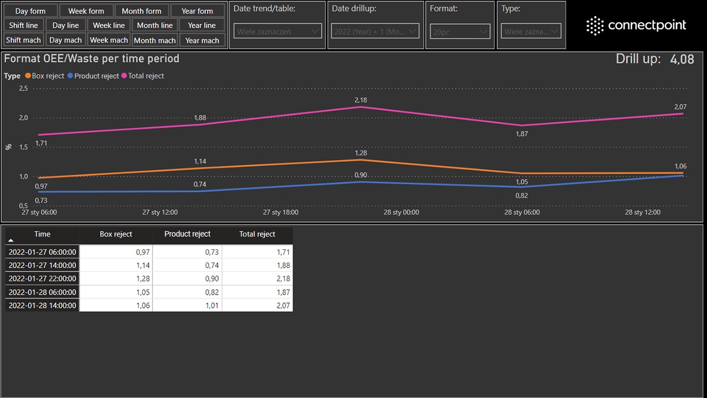Click the sort arrow in Time header

pos(11,240)
